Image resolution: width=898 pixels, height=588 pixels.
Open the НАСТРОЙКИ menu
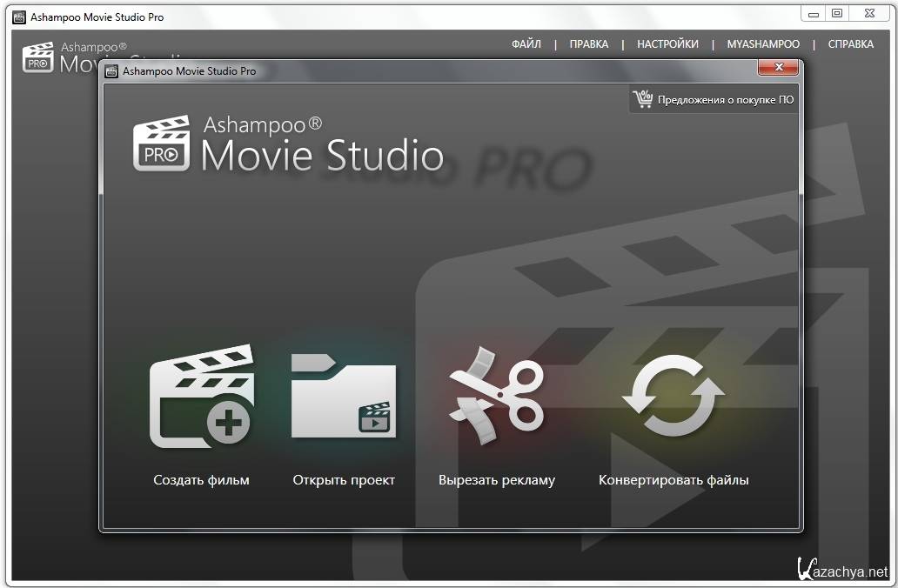pyautogui.click(x=667, y=44)
